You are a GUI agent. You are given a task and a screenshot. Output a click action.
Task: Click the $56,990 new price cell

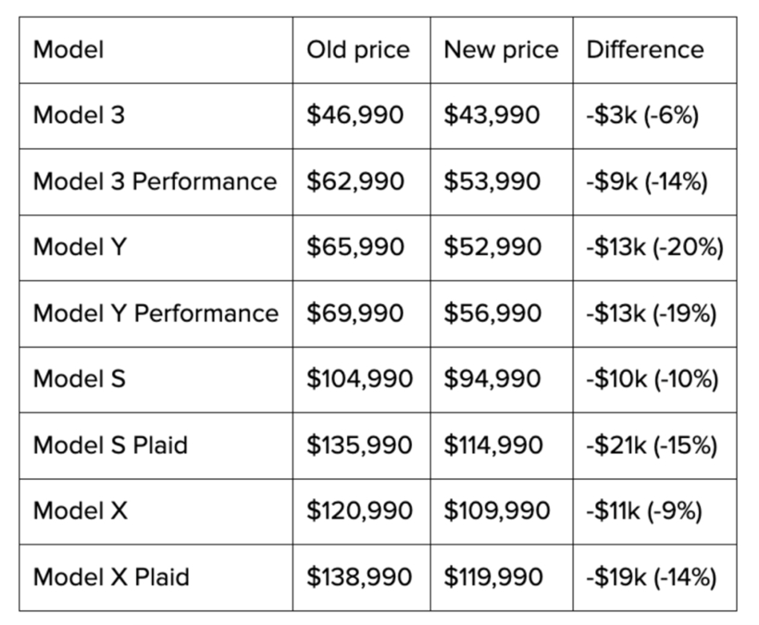[x=492, y=313]
